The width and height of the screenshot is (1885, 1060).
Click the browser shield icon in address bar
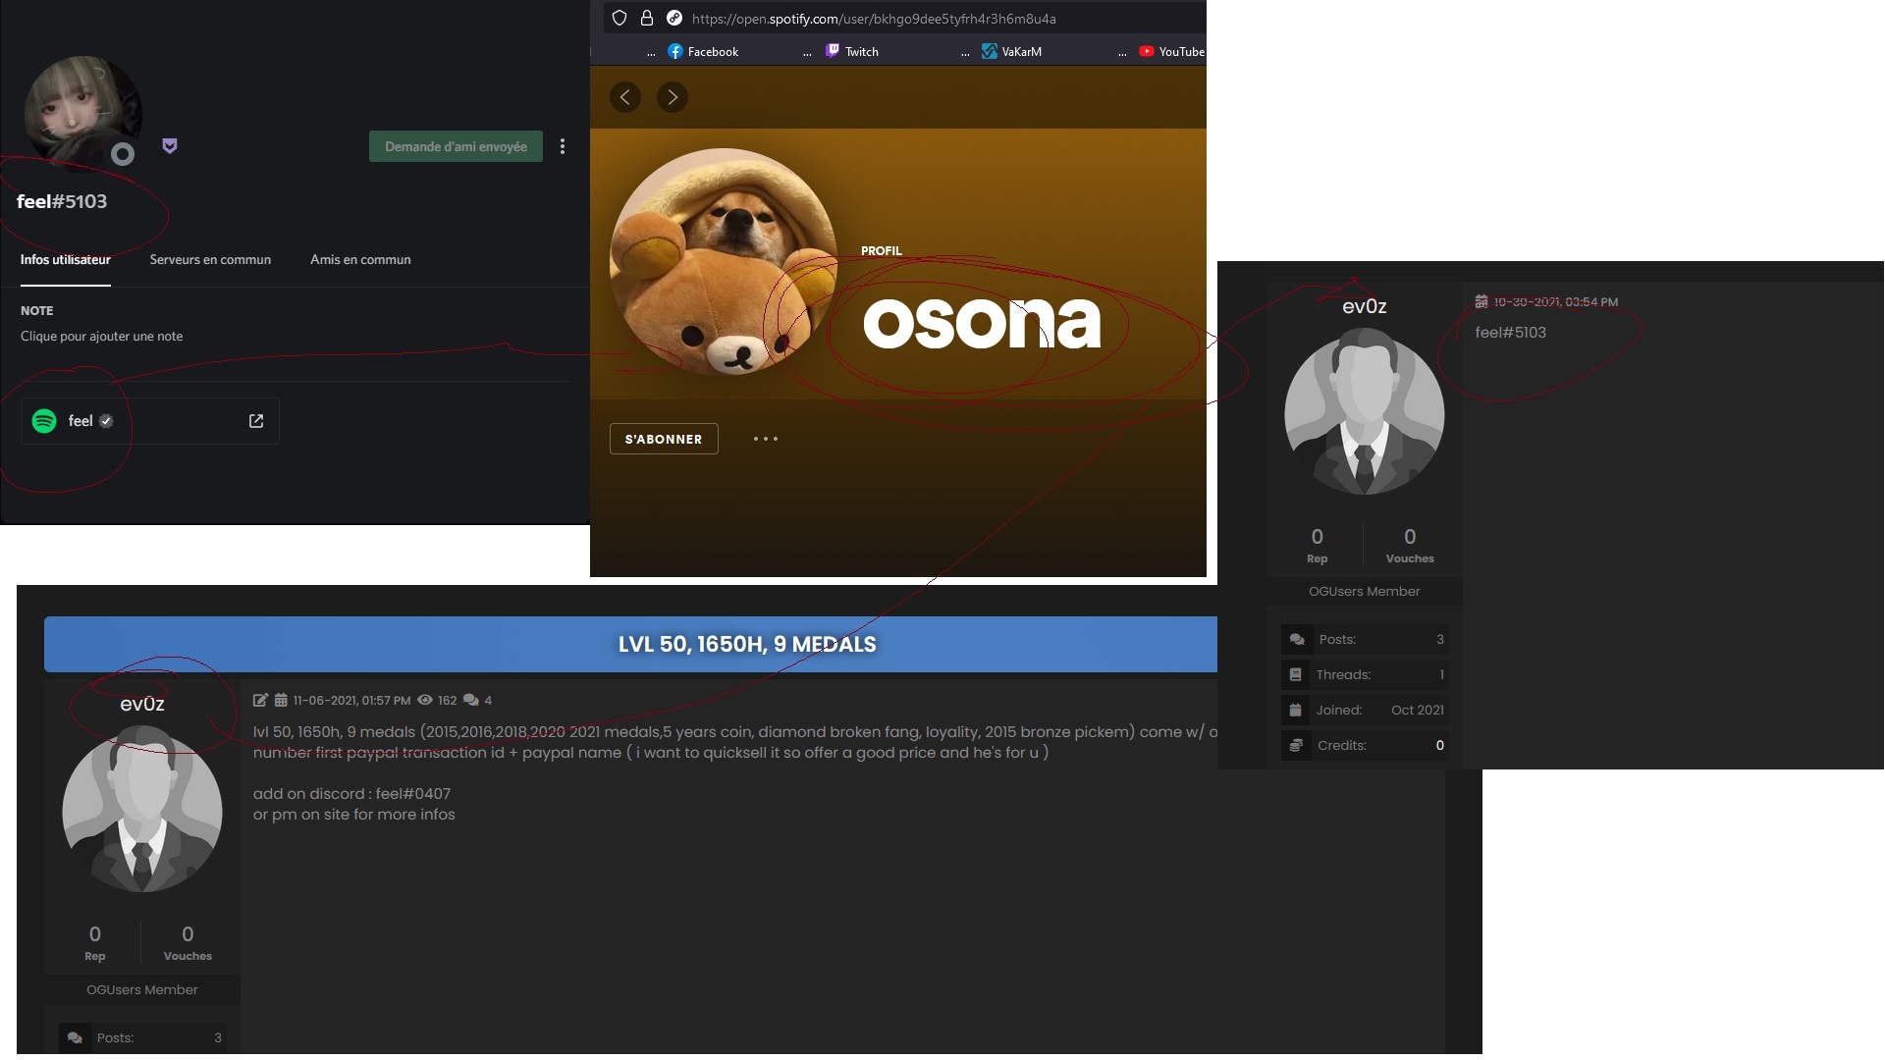[619, 18]
